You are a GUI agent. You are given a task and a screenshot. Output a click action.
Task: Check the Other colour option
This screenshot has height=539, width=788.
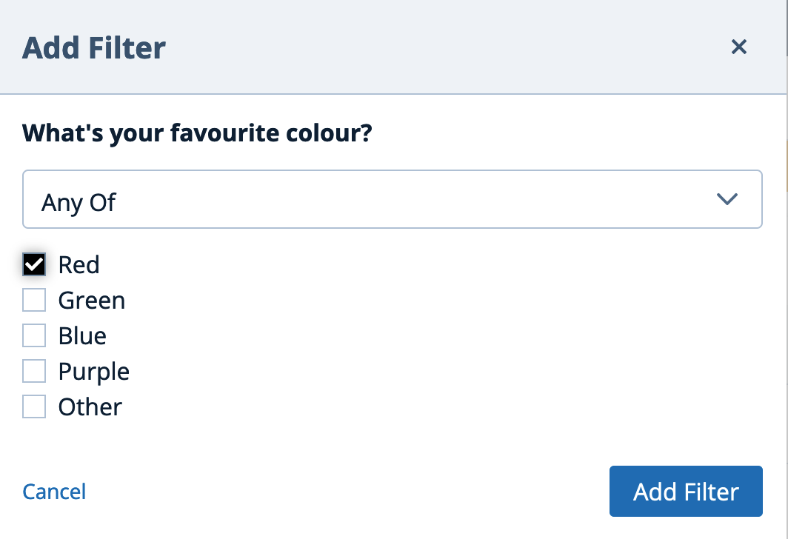(33, 406)
